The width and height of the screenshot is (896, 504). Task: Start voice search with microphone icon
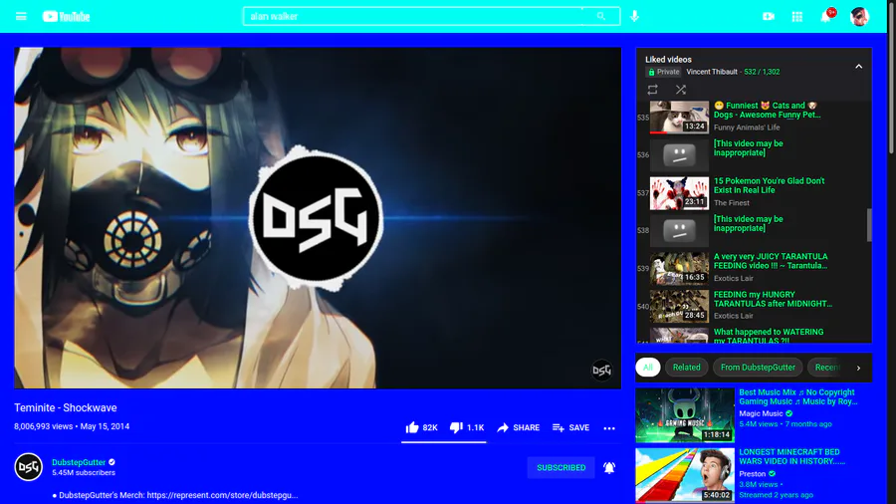point(634,17)
